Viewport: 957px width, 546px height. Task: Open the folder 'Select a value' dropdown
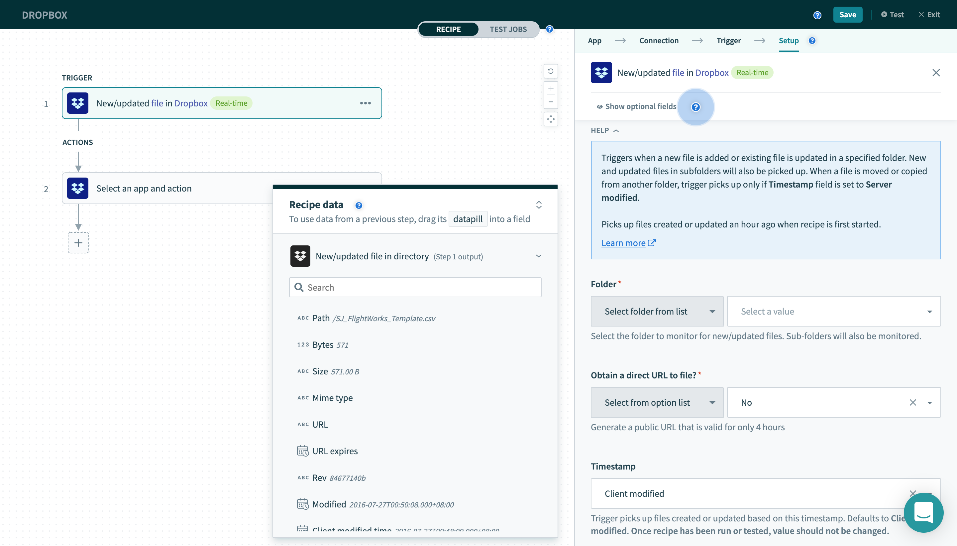coord(833,311)
